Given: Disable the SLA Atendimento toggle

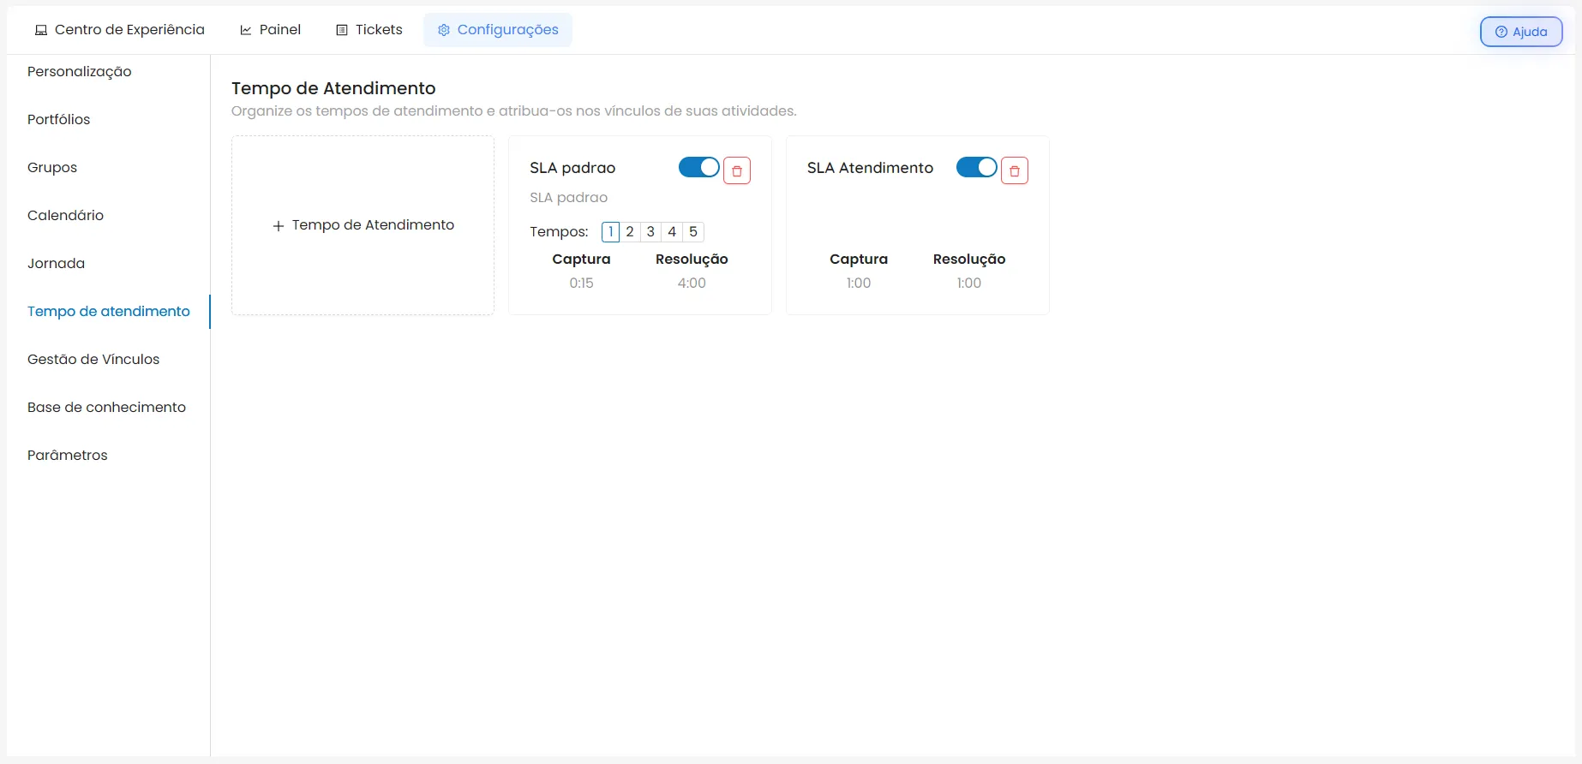Looking at the screenshot, I should [977, 167].
